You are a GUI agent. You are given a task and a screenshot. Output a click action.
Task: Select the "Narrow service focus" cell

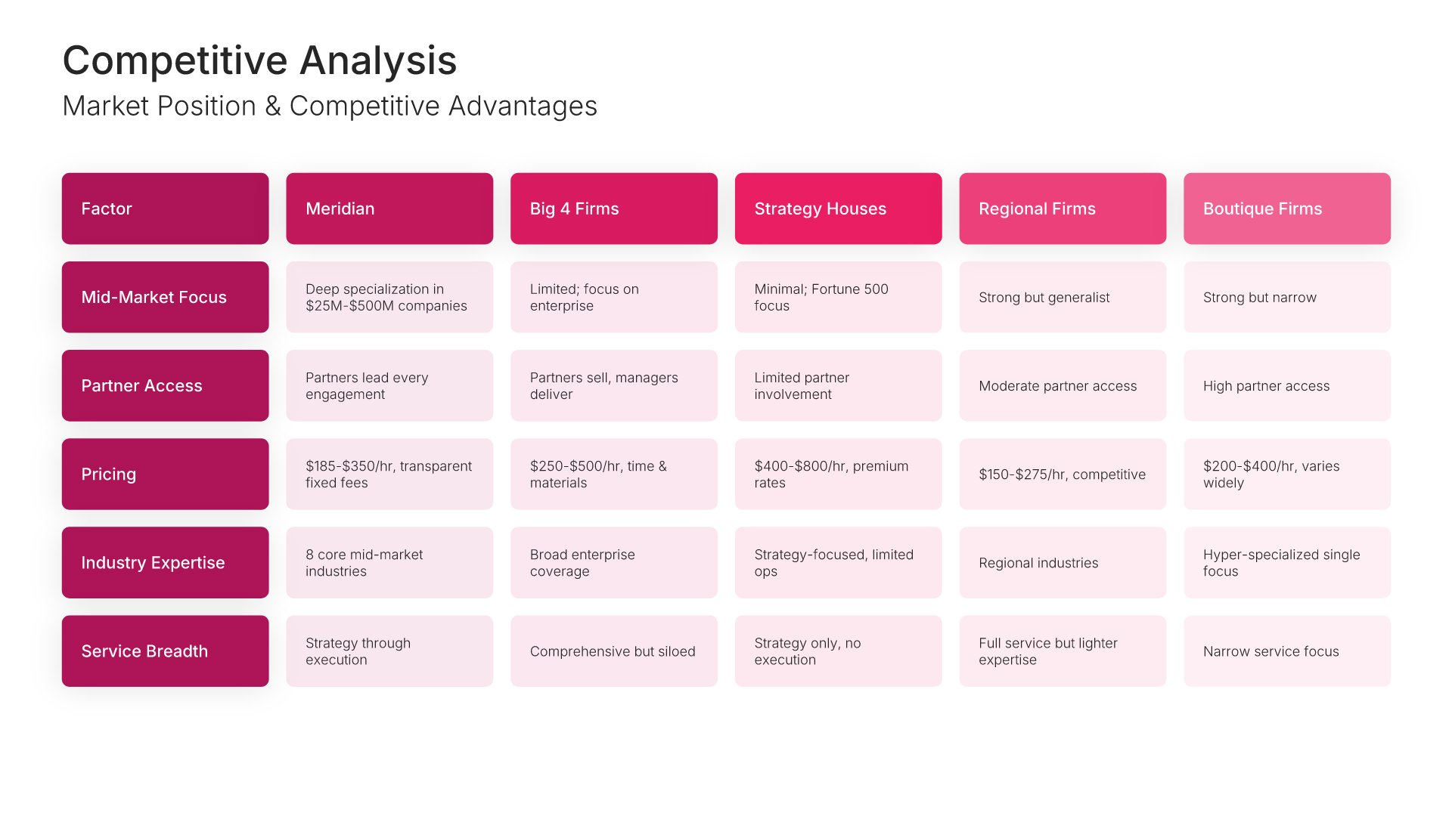(x=1286, y=651)
